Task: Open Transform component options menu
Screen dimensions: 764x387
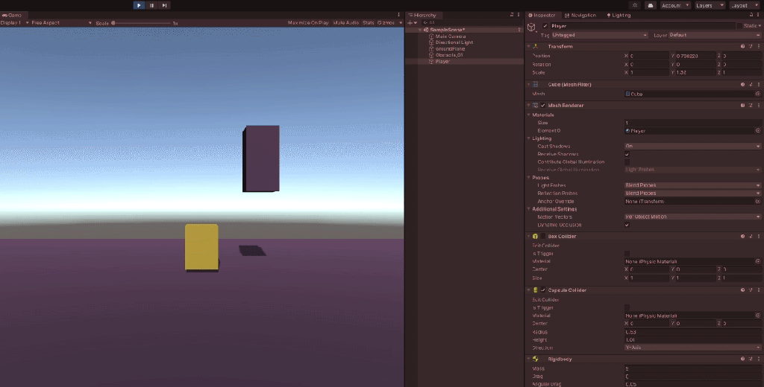Action: click(759, 46)
